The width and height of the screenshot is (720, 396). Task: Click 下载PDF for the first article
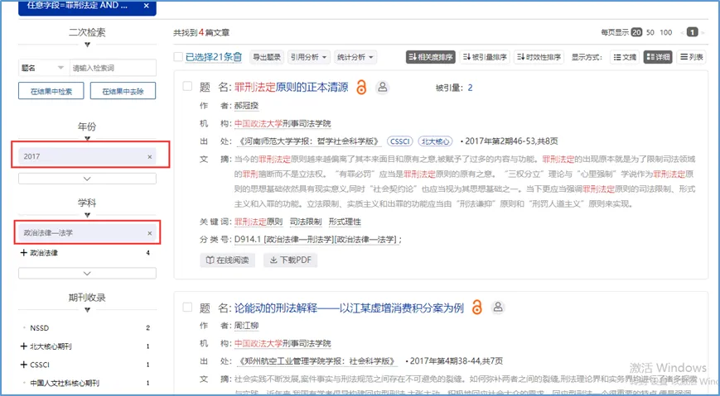[290, 260]
